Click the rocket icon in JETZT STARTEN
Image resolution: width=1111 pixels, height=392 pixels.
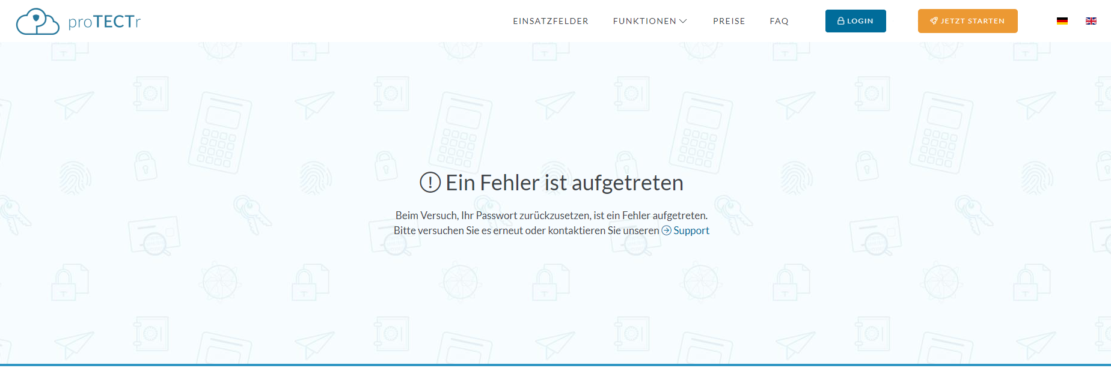pos(934,21)
